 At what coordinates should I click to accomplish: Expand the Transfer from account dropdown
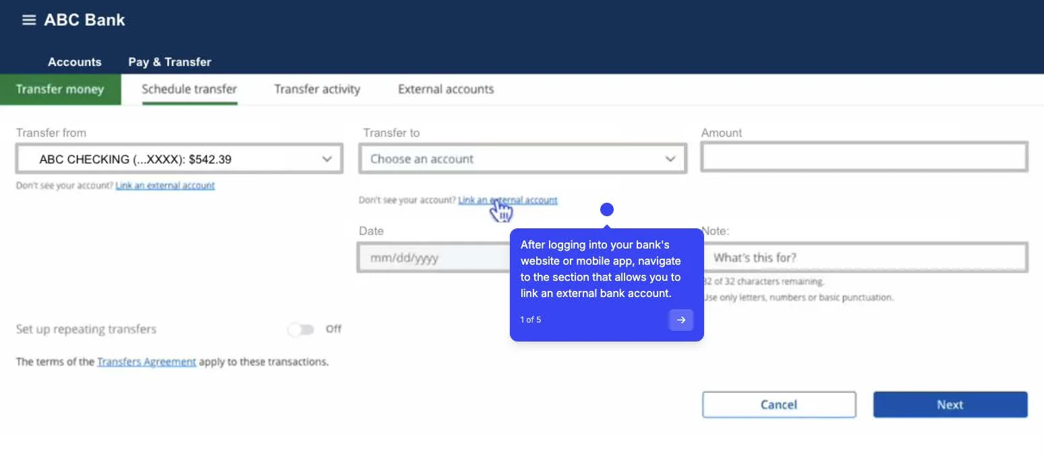[179, 159]
